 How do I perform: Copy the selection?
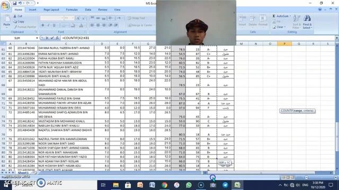tap(19, 22)
